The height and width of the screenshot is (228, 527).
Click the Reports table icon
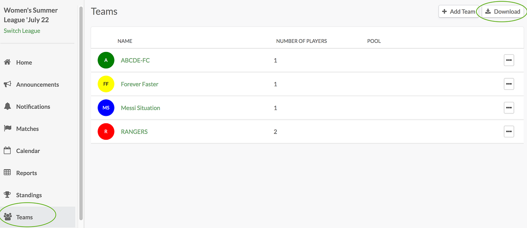point(7,173)
